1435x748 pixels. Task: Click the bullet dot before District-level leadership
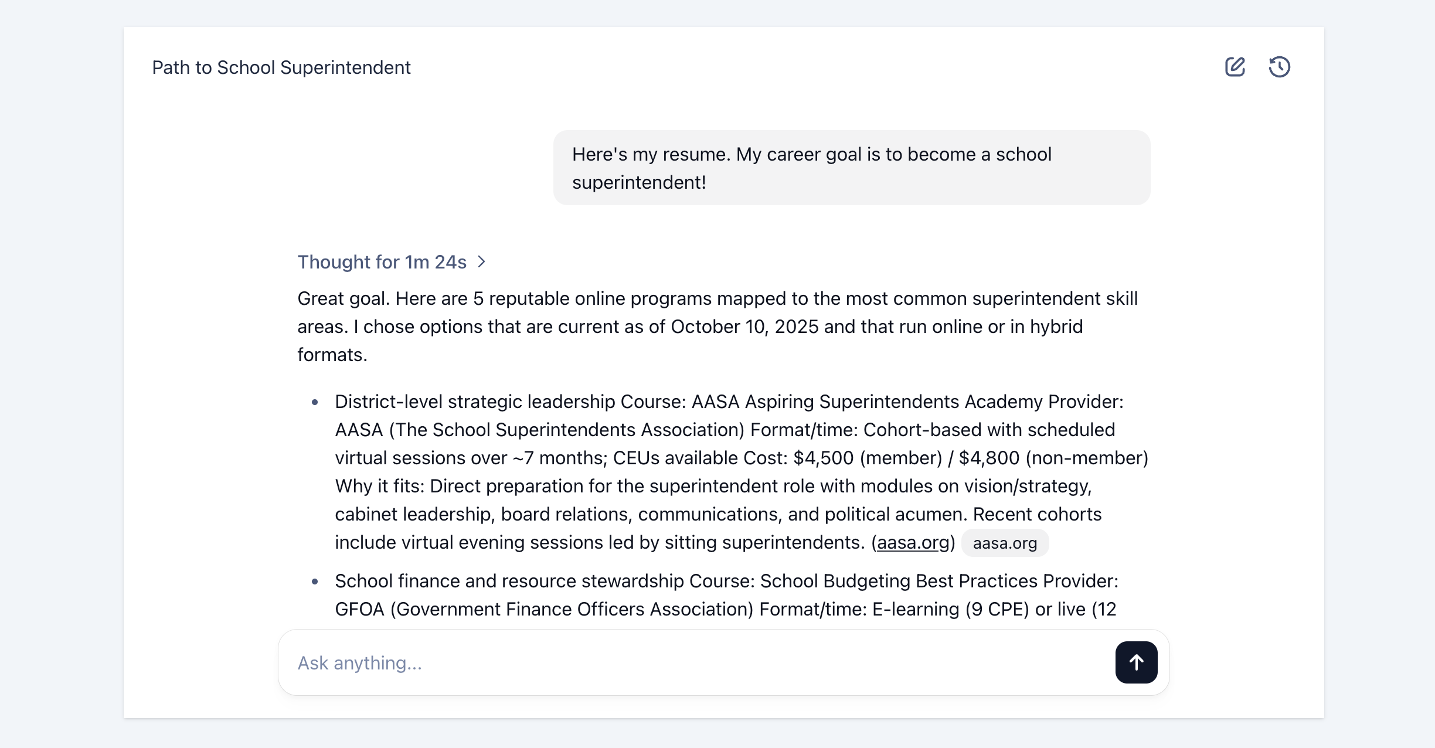click(315, 402)
